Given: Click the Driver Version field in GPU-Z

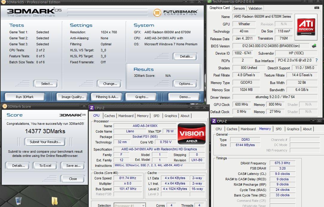Looking at the screenshot, I should click(275, 97).
